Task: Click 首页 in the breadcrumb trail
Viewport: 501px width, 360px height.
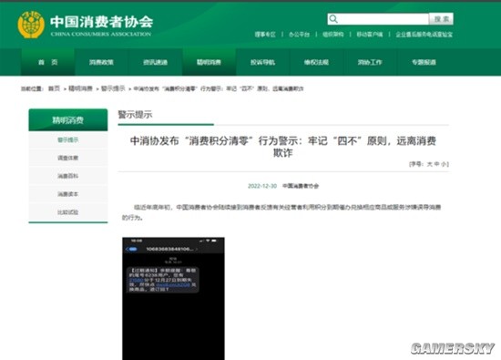Action: coord(54,88)
